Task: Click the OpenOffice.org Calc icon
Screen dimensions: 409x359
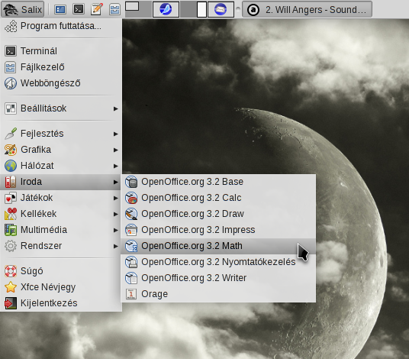Action: tap(131, 198)
